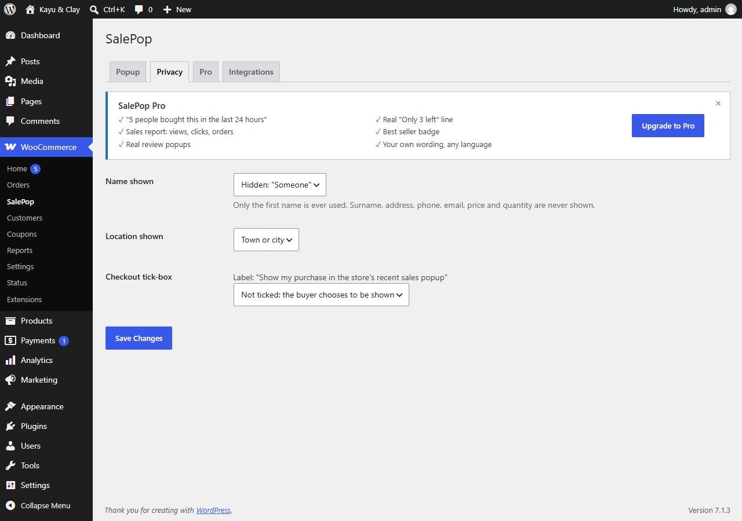Click the Marketing megaphone icon
This screenshot has width=742, height=521.
pyautogui.click(x=10, y=380)
